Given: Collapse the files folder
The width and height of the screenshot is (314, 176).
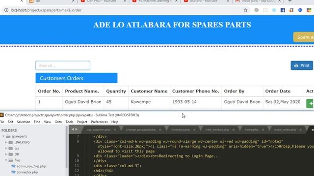Looking at the screenshot, I should point(6,160).
